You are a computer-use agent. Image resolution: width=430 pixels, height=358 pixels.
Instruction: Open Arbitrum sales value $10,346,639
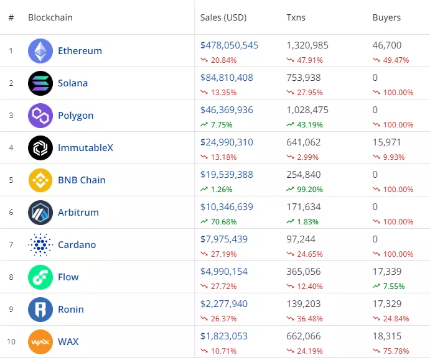click(227, 207)
